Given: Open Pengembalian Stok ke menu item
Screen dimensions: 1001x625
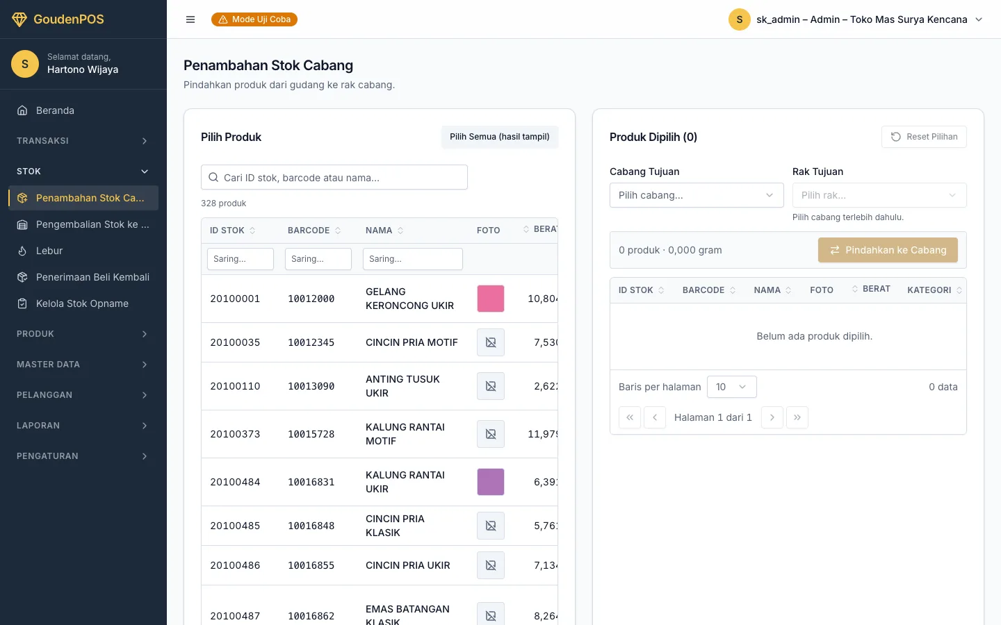Looking at the screenshot, I should click(83, 224).
